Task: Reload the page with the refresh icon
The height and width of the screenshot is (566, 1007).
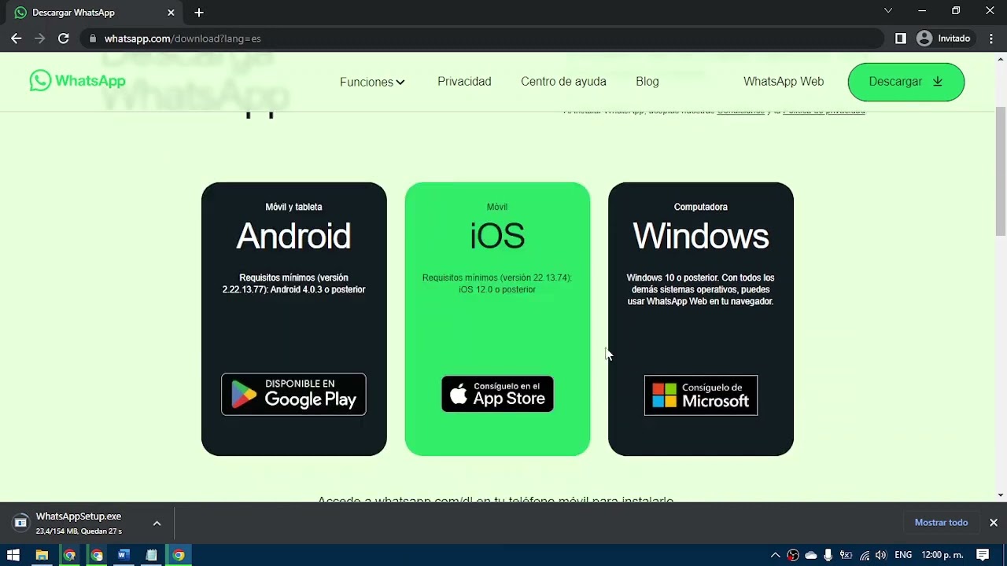Action: (x=64, y=39)
